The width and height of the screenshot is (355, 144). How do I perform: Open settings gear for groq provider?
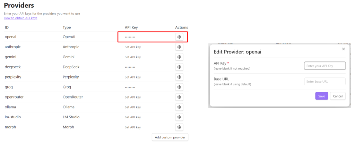coord(179,87)
